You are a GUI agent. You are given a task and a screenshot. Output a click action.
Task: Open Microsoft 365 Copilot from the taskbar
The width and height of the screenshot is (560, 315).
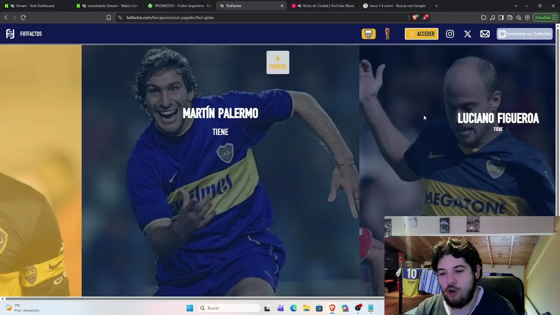pyautogui.click(x=345, y=308)
